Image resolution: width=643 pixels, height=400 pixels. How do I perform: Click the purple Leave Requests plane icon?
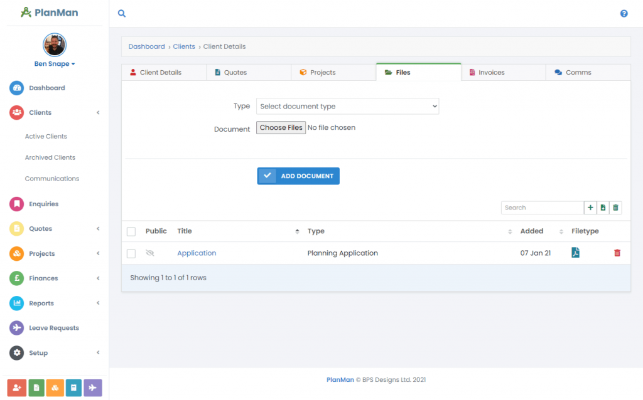(x=17, y=328)
